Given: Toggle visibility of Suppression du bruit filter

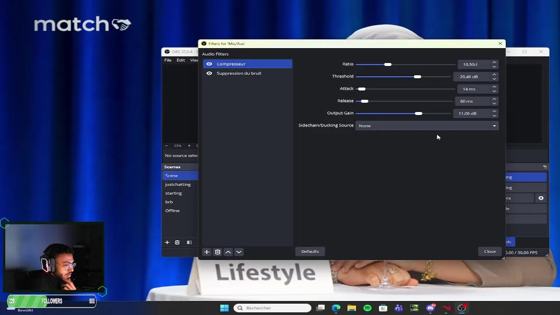Looking at the screenshot, I should (209, 73).
